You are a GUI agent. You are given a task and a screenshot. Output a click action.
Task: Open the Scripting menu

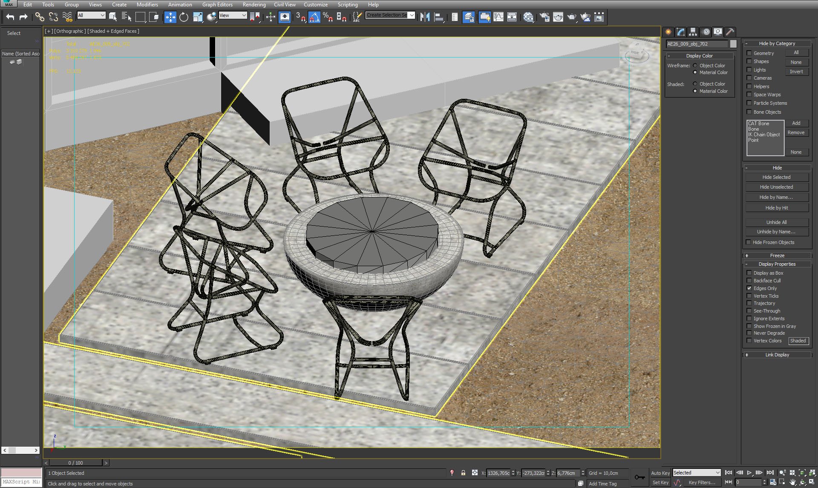click(348, 5)
